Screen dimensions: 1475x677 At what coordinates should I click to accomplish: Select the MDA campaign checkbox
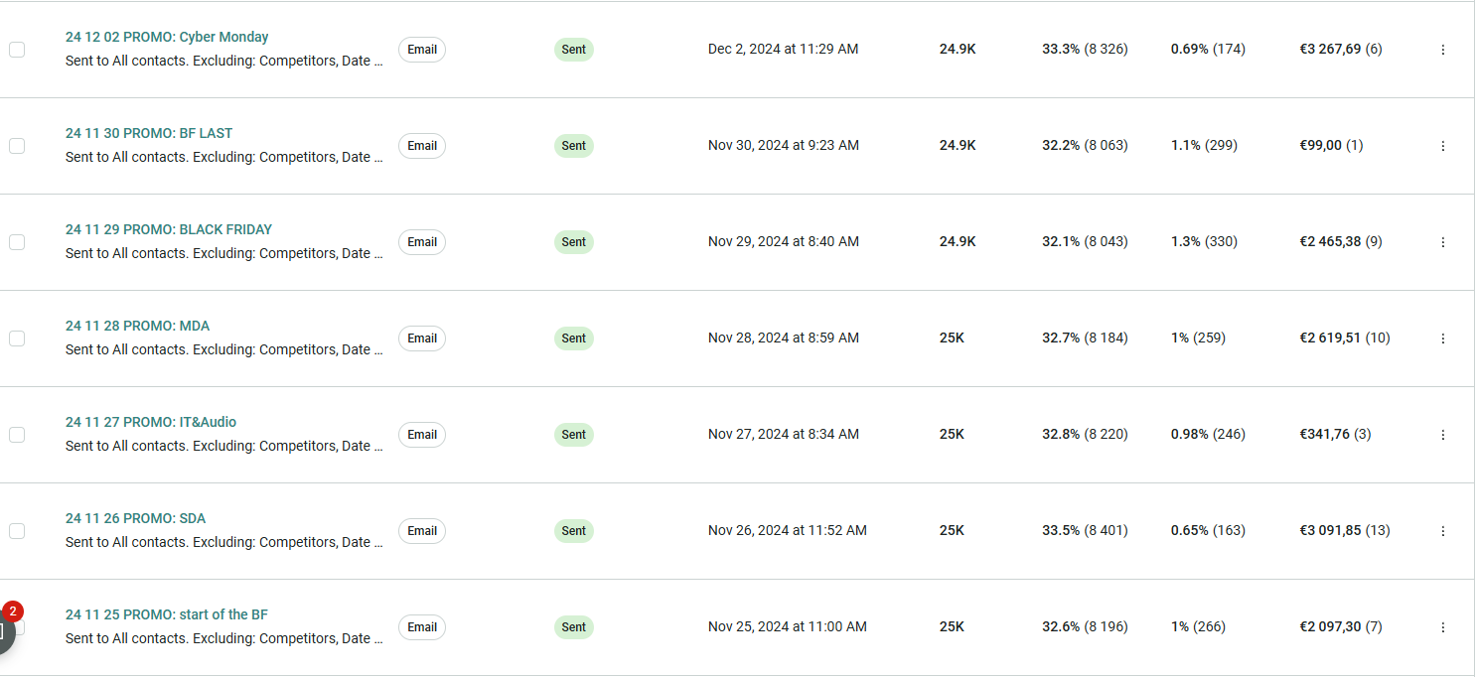click(17, 338)
